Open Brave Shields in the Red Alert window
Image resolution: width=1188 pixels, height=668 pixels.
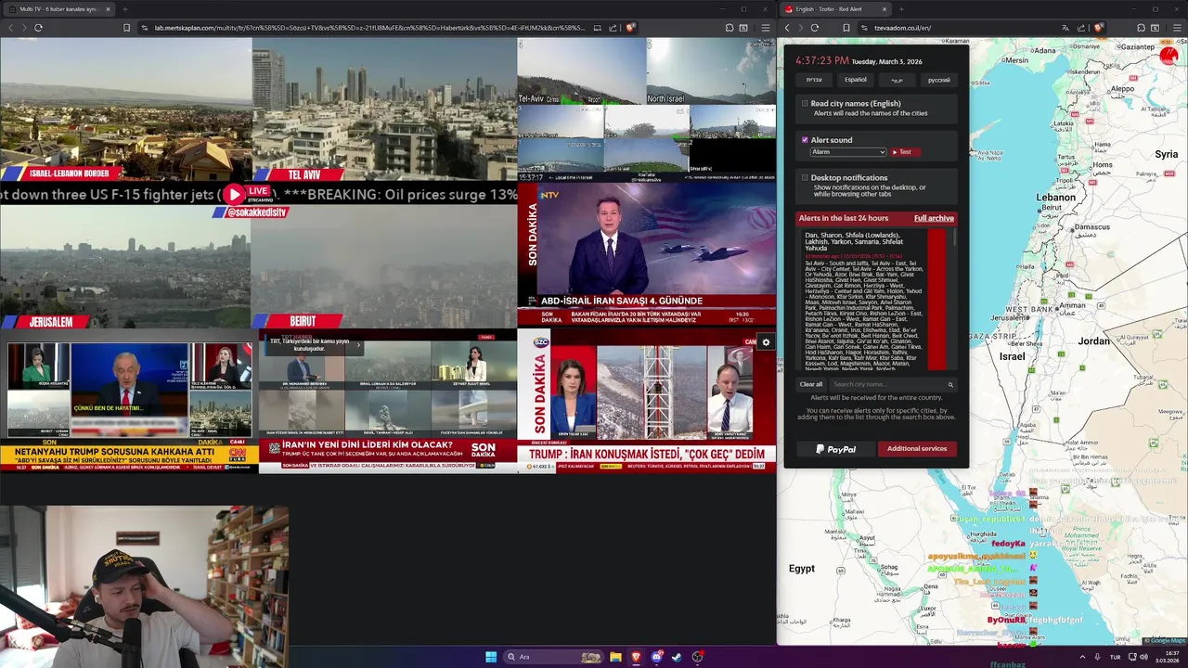pos(1098,28)
